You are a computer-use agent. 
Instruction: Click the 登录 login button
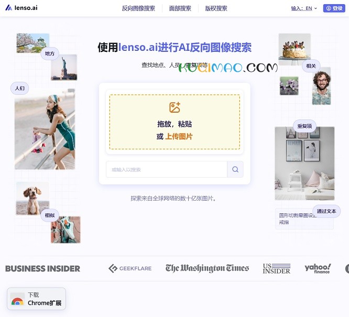click(x=334, y=8)
